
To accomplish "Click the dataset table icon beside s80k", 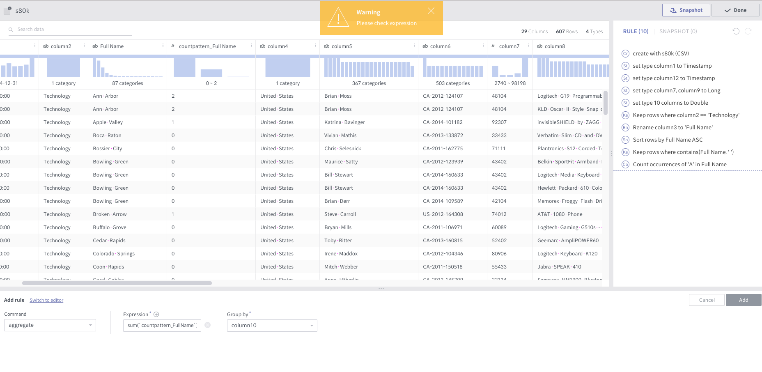I will pos(7,11).
